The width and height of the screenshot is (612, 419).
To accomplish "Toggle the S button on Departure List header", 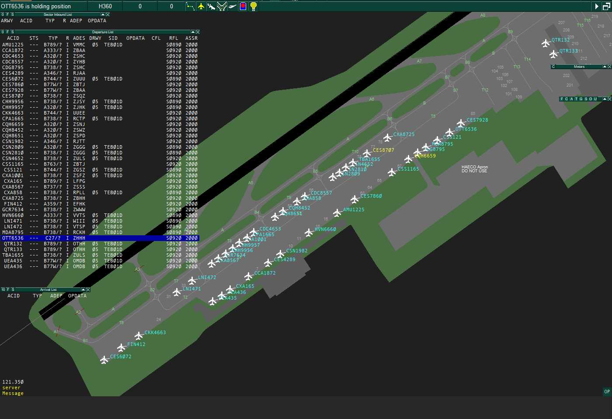I will tap(12, 32).
